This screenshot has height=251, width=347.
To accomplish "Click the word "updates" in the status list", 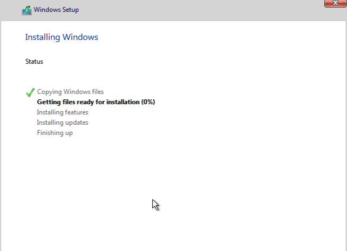I will (x=77, y=123).
